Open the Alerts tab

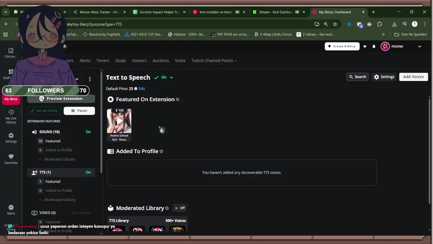coord(85,61)
